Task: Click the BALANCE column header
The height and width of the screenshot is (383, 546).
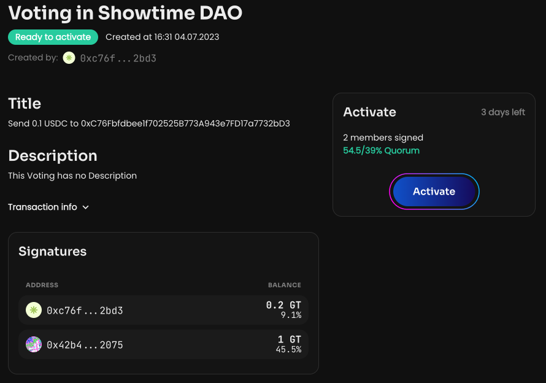Action: 285,285
